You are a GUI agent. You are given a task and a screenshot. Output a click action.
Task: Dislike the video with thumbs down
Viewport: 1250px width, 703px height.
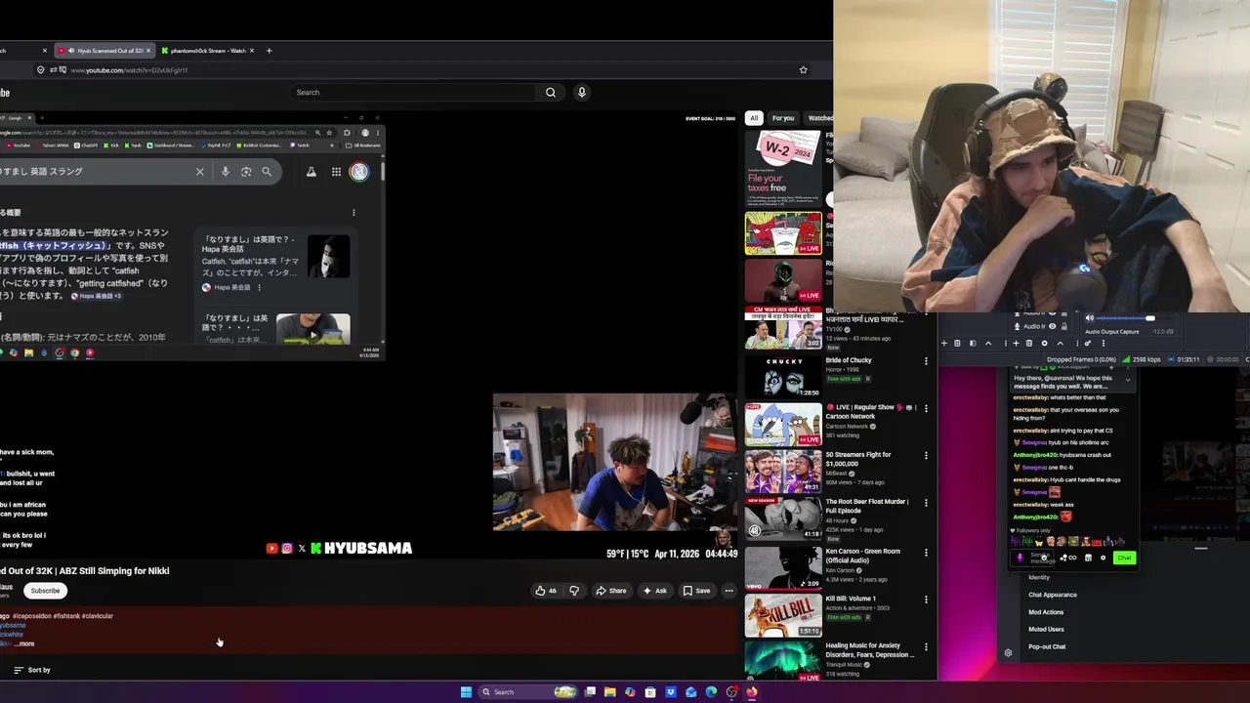(x=574, y=591)
